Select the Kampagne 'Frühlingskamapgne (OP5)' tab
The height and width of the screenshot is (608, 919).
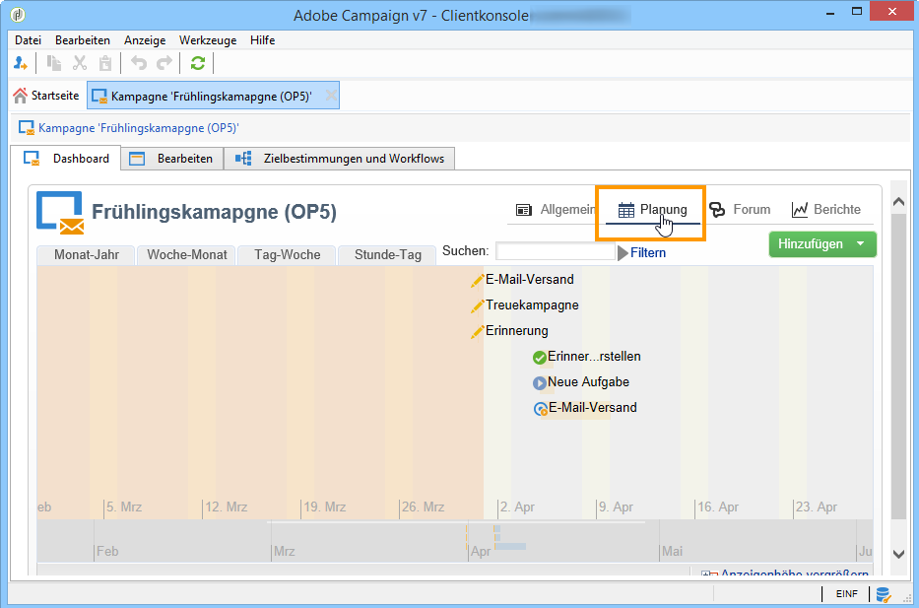(x=211, y=97)
